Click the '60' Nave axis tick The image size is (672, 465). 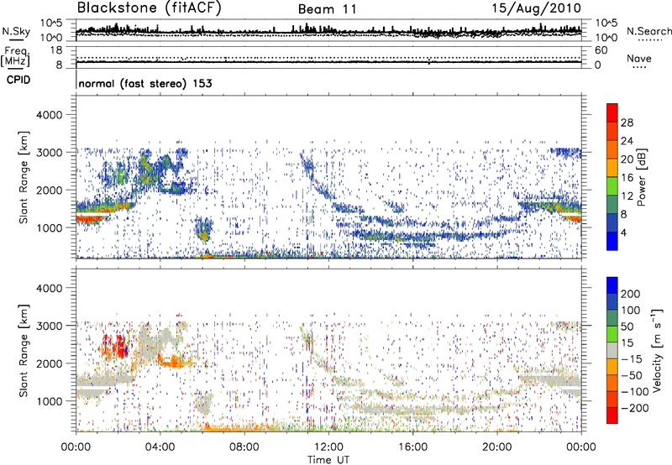click(x=601, y=50)
